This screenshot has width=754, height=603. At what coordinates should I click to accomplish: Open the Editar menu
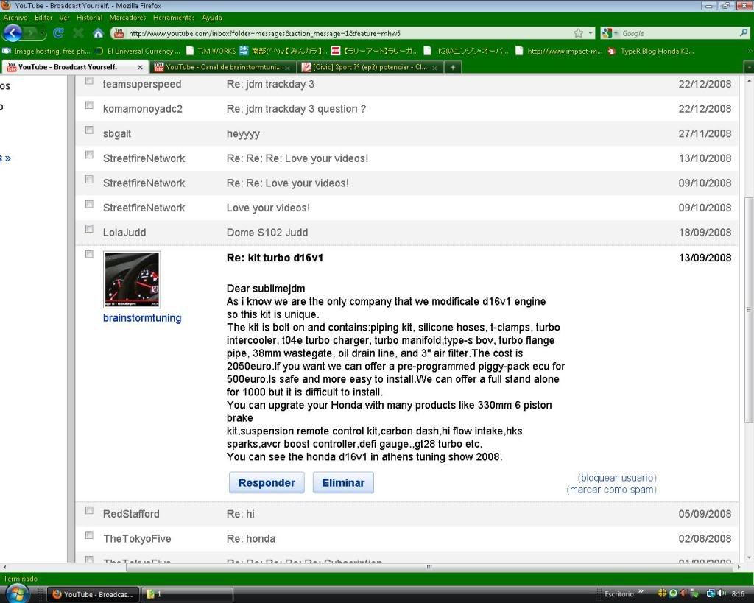pos(43,18)
